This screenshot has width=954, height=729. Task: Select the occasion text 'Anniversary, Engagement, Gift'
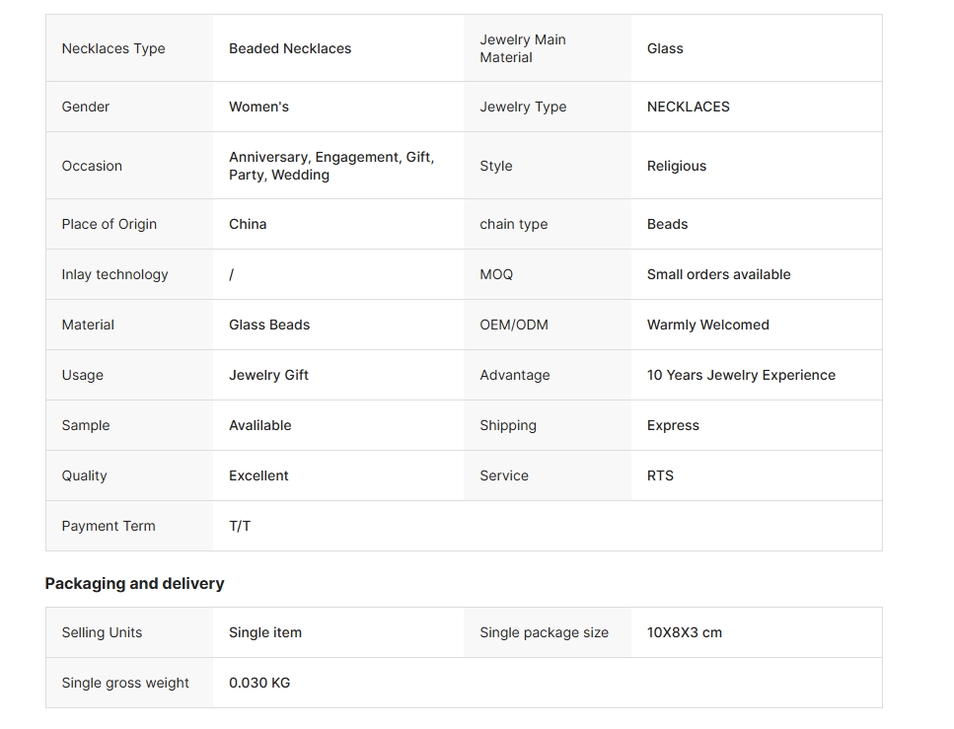point(330,158)
